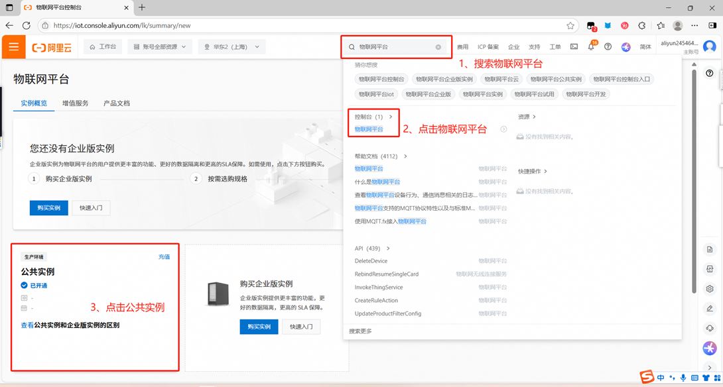Click 快速入门 in the top banner

pyautogui.click(x=91, y=208)
